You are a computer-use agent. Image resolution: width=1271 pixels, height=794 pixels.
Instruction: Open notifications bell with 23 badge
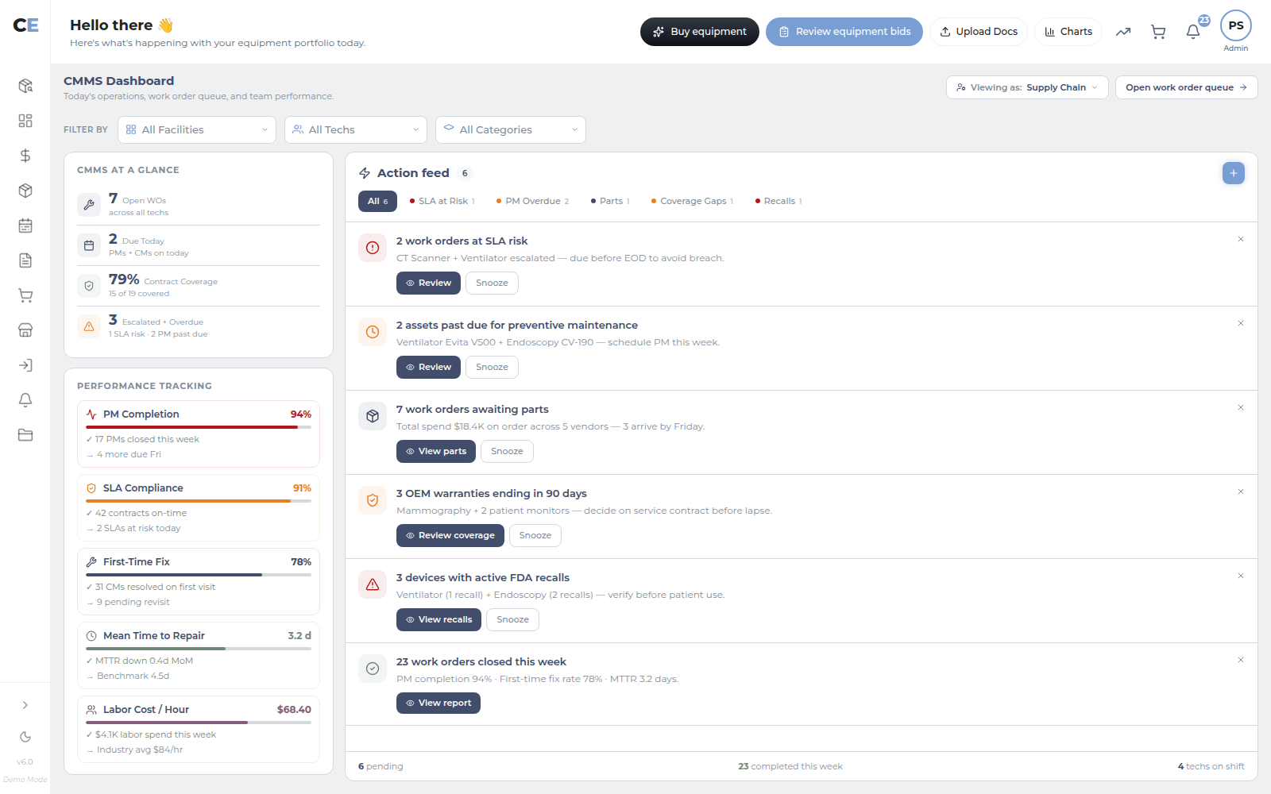pyautogui.click(x=1193, y=32)
